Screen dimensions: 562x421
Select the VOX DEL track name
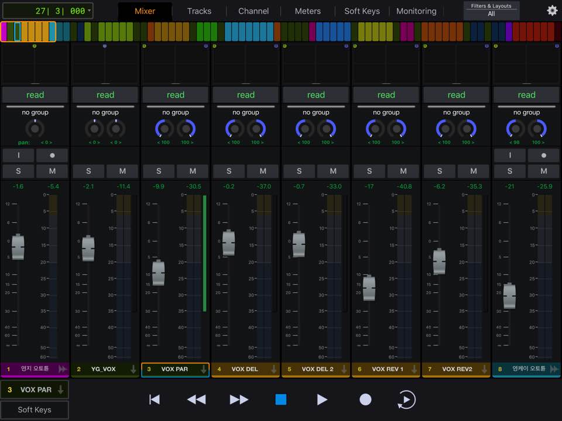tap(245, 369)
